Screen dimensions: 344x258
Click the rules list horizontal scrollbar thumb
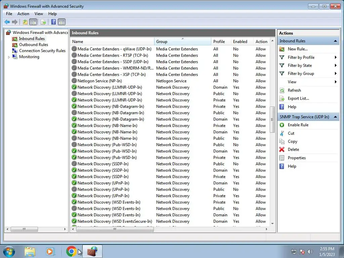[x=115, y=229]
